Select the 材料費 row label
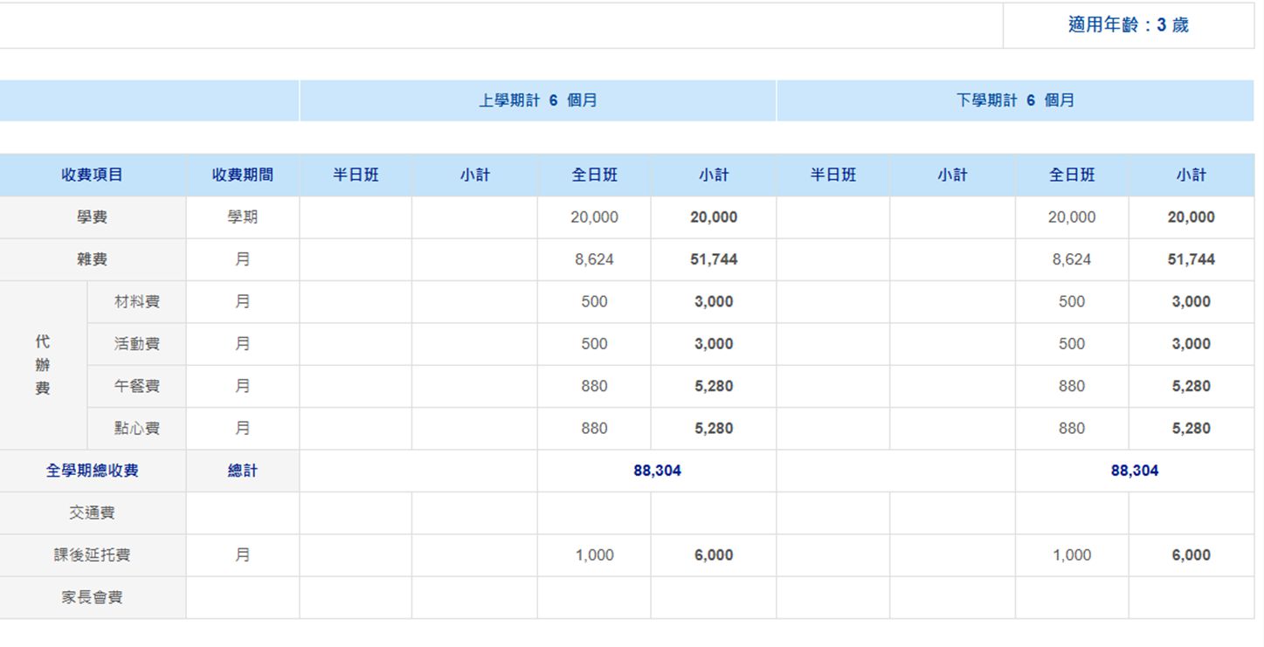This screenshot has height=647, width=1264. tap(136, 302)
